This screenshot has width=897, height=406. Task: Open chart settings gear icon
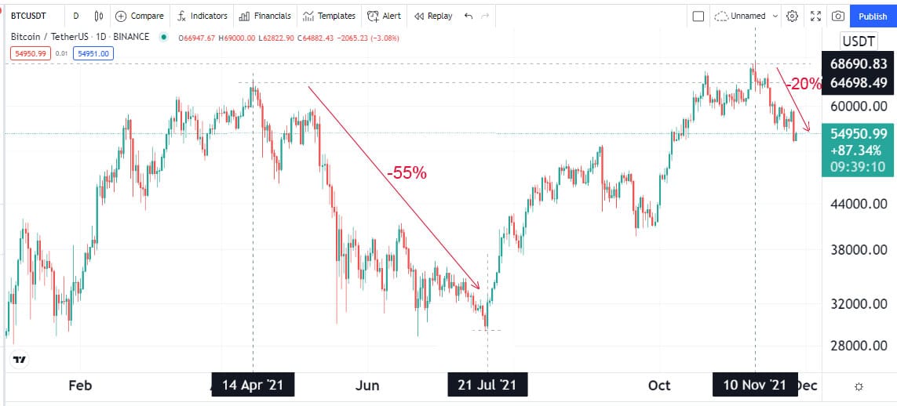pos(793,16)
